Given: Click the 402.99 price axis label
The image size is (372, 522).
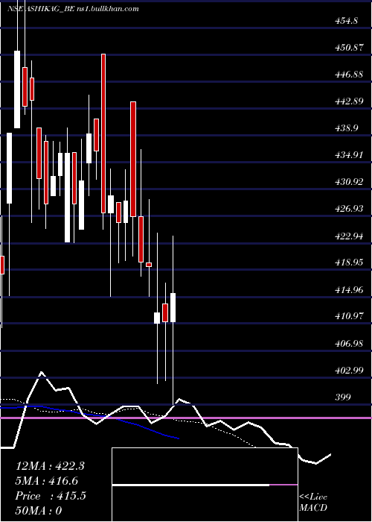Looking at the screenshot, I should click(348, 371).
